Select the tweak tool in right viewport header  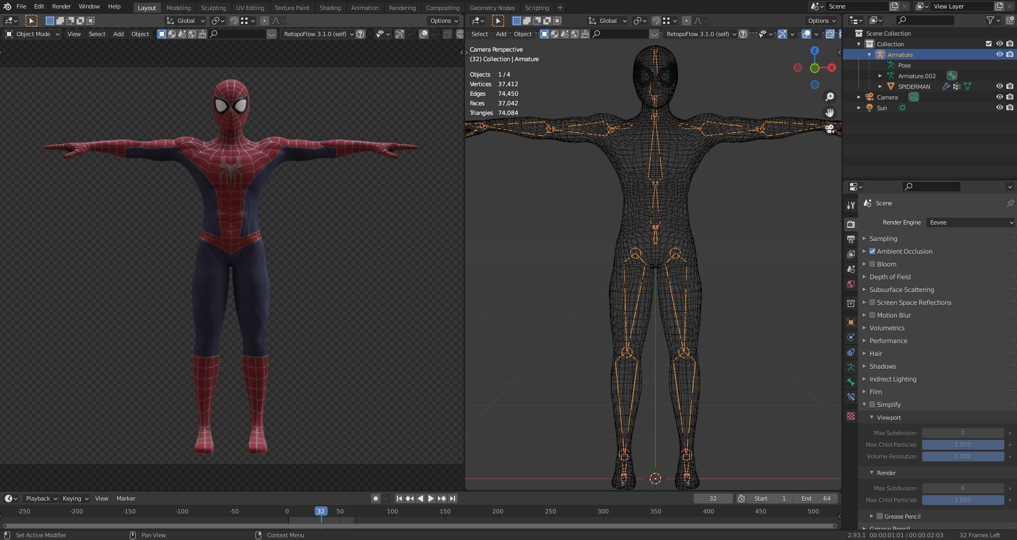click(x=498, y=21)
